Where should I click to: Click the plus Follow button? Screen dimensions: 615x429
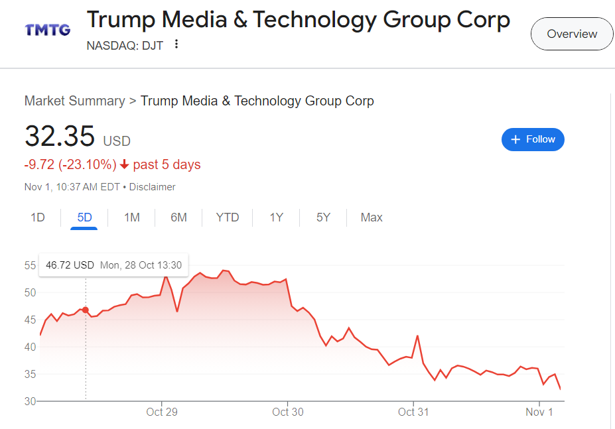533,140
